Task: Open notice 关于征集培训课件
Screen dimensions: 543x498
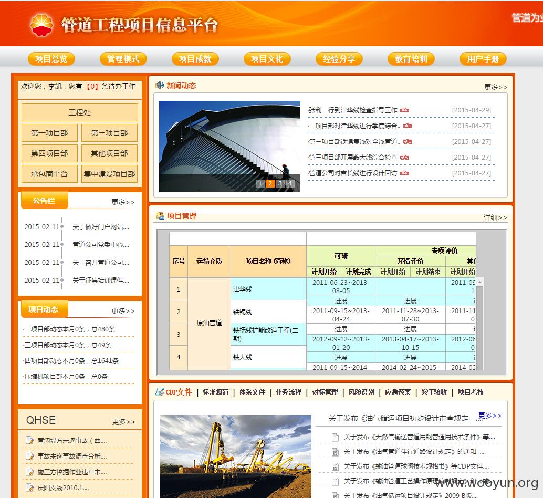Action: point(100,280)
